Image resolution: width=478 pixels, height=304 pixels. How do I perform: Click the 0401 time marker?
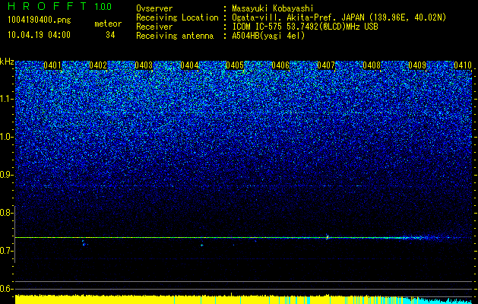pyautogui.click(x=52, y=65)
